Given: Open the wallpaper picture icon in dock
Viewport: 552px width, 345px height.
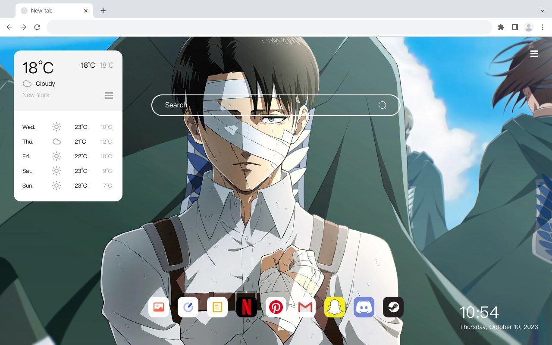Looking at the screenshot, I should pyautogui.click(x=159, y=307).
